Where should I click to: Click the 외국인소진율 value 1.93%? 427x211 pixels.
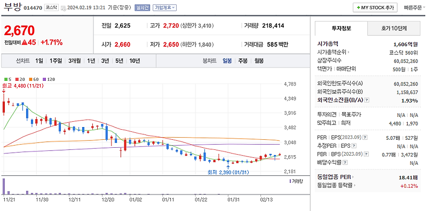[x=409, y=100]
